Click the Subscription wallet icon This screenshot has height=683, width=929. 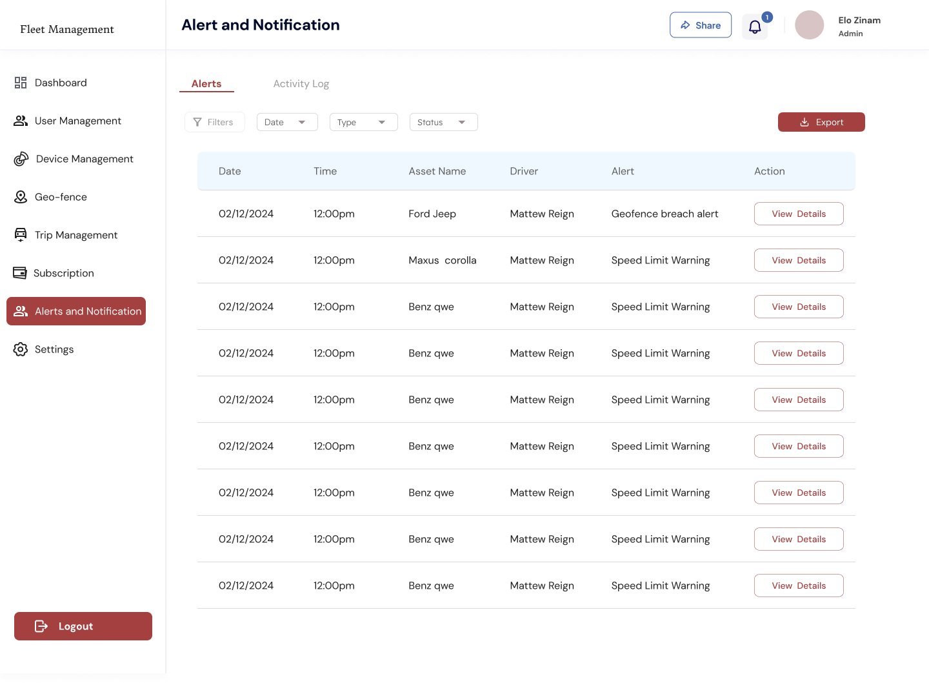[20, 273]
